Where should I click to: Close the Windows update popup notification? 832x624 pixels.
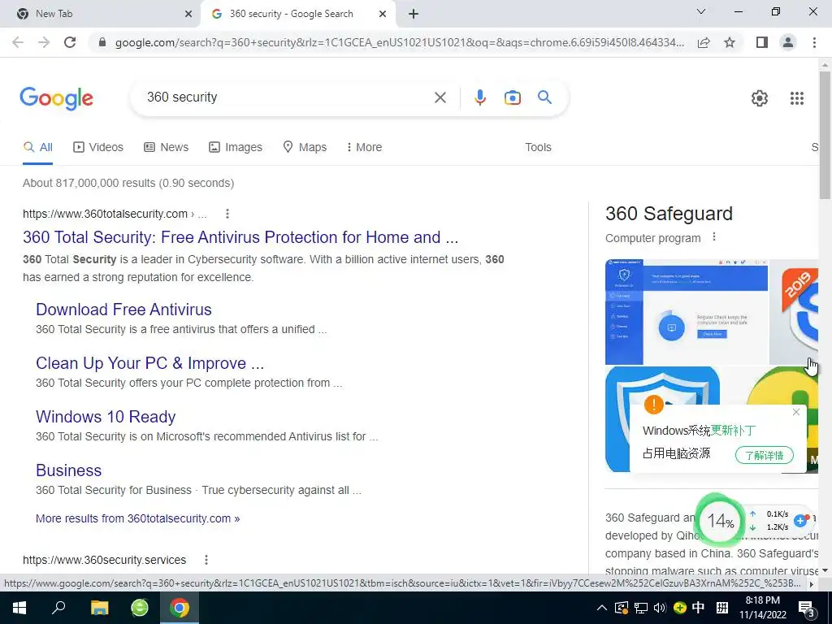click(796, 412)
